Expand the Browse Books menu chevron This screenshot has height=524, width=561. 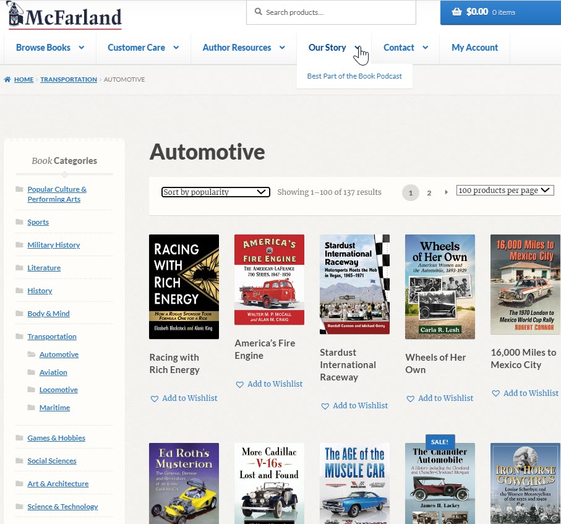(x=82, y=48)
